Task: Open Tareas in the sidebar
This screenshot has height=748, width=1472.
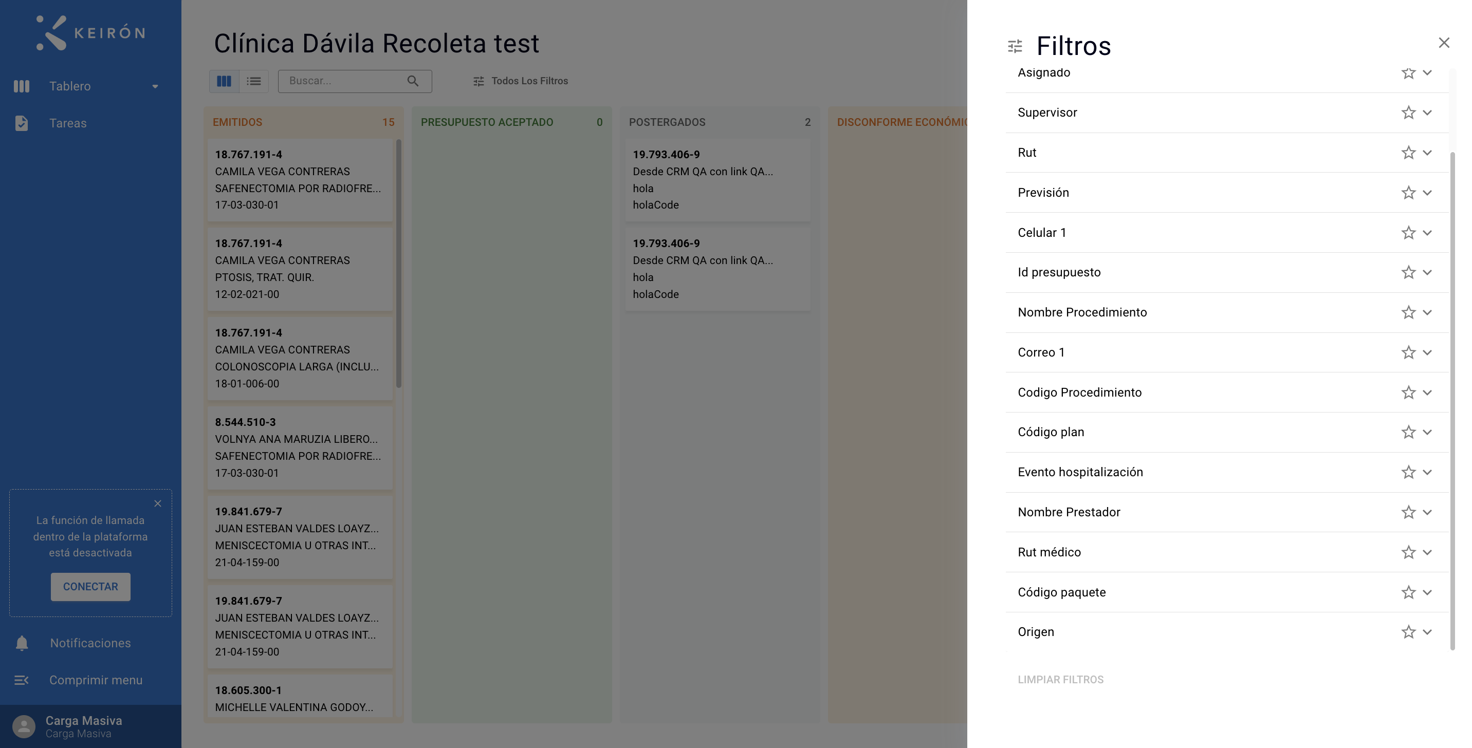Action: (68, 123)
